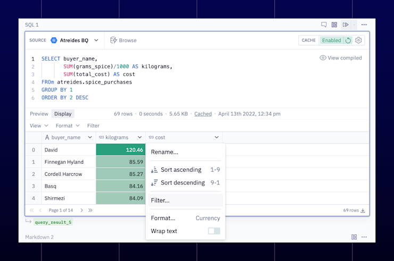Choose Filter... in the column menu

pos(185,200)
